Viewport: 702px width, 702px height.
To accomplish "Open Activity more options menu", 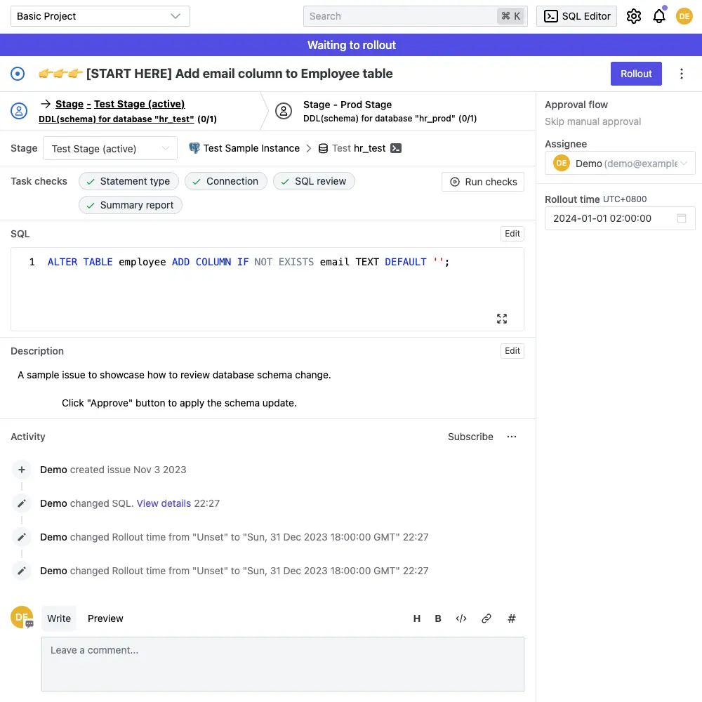I will pyautogui.click(x=512, y=437).
